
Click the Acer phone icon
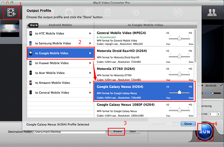click(31, 73)
